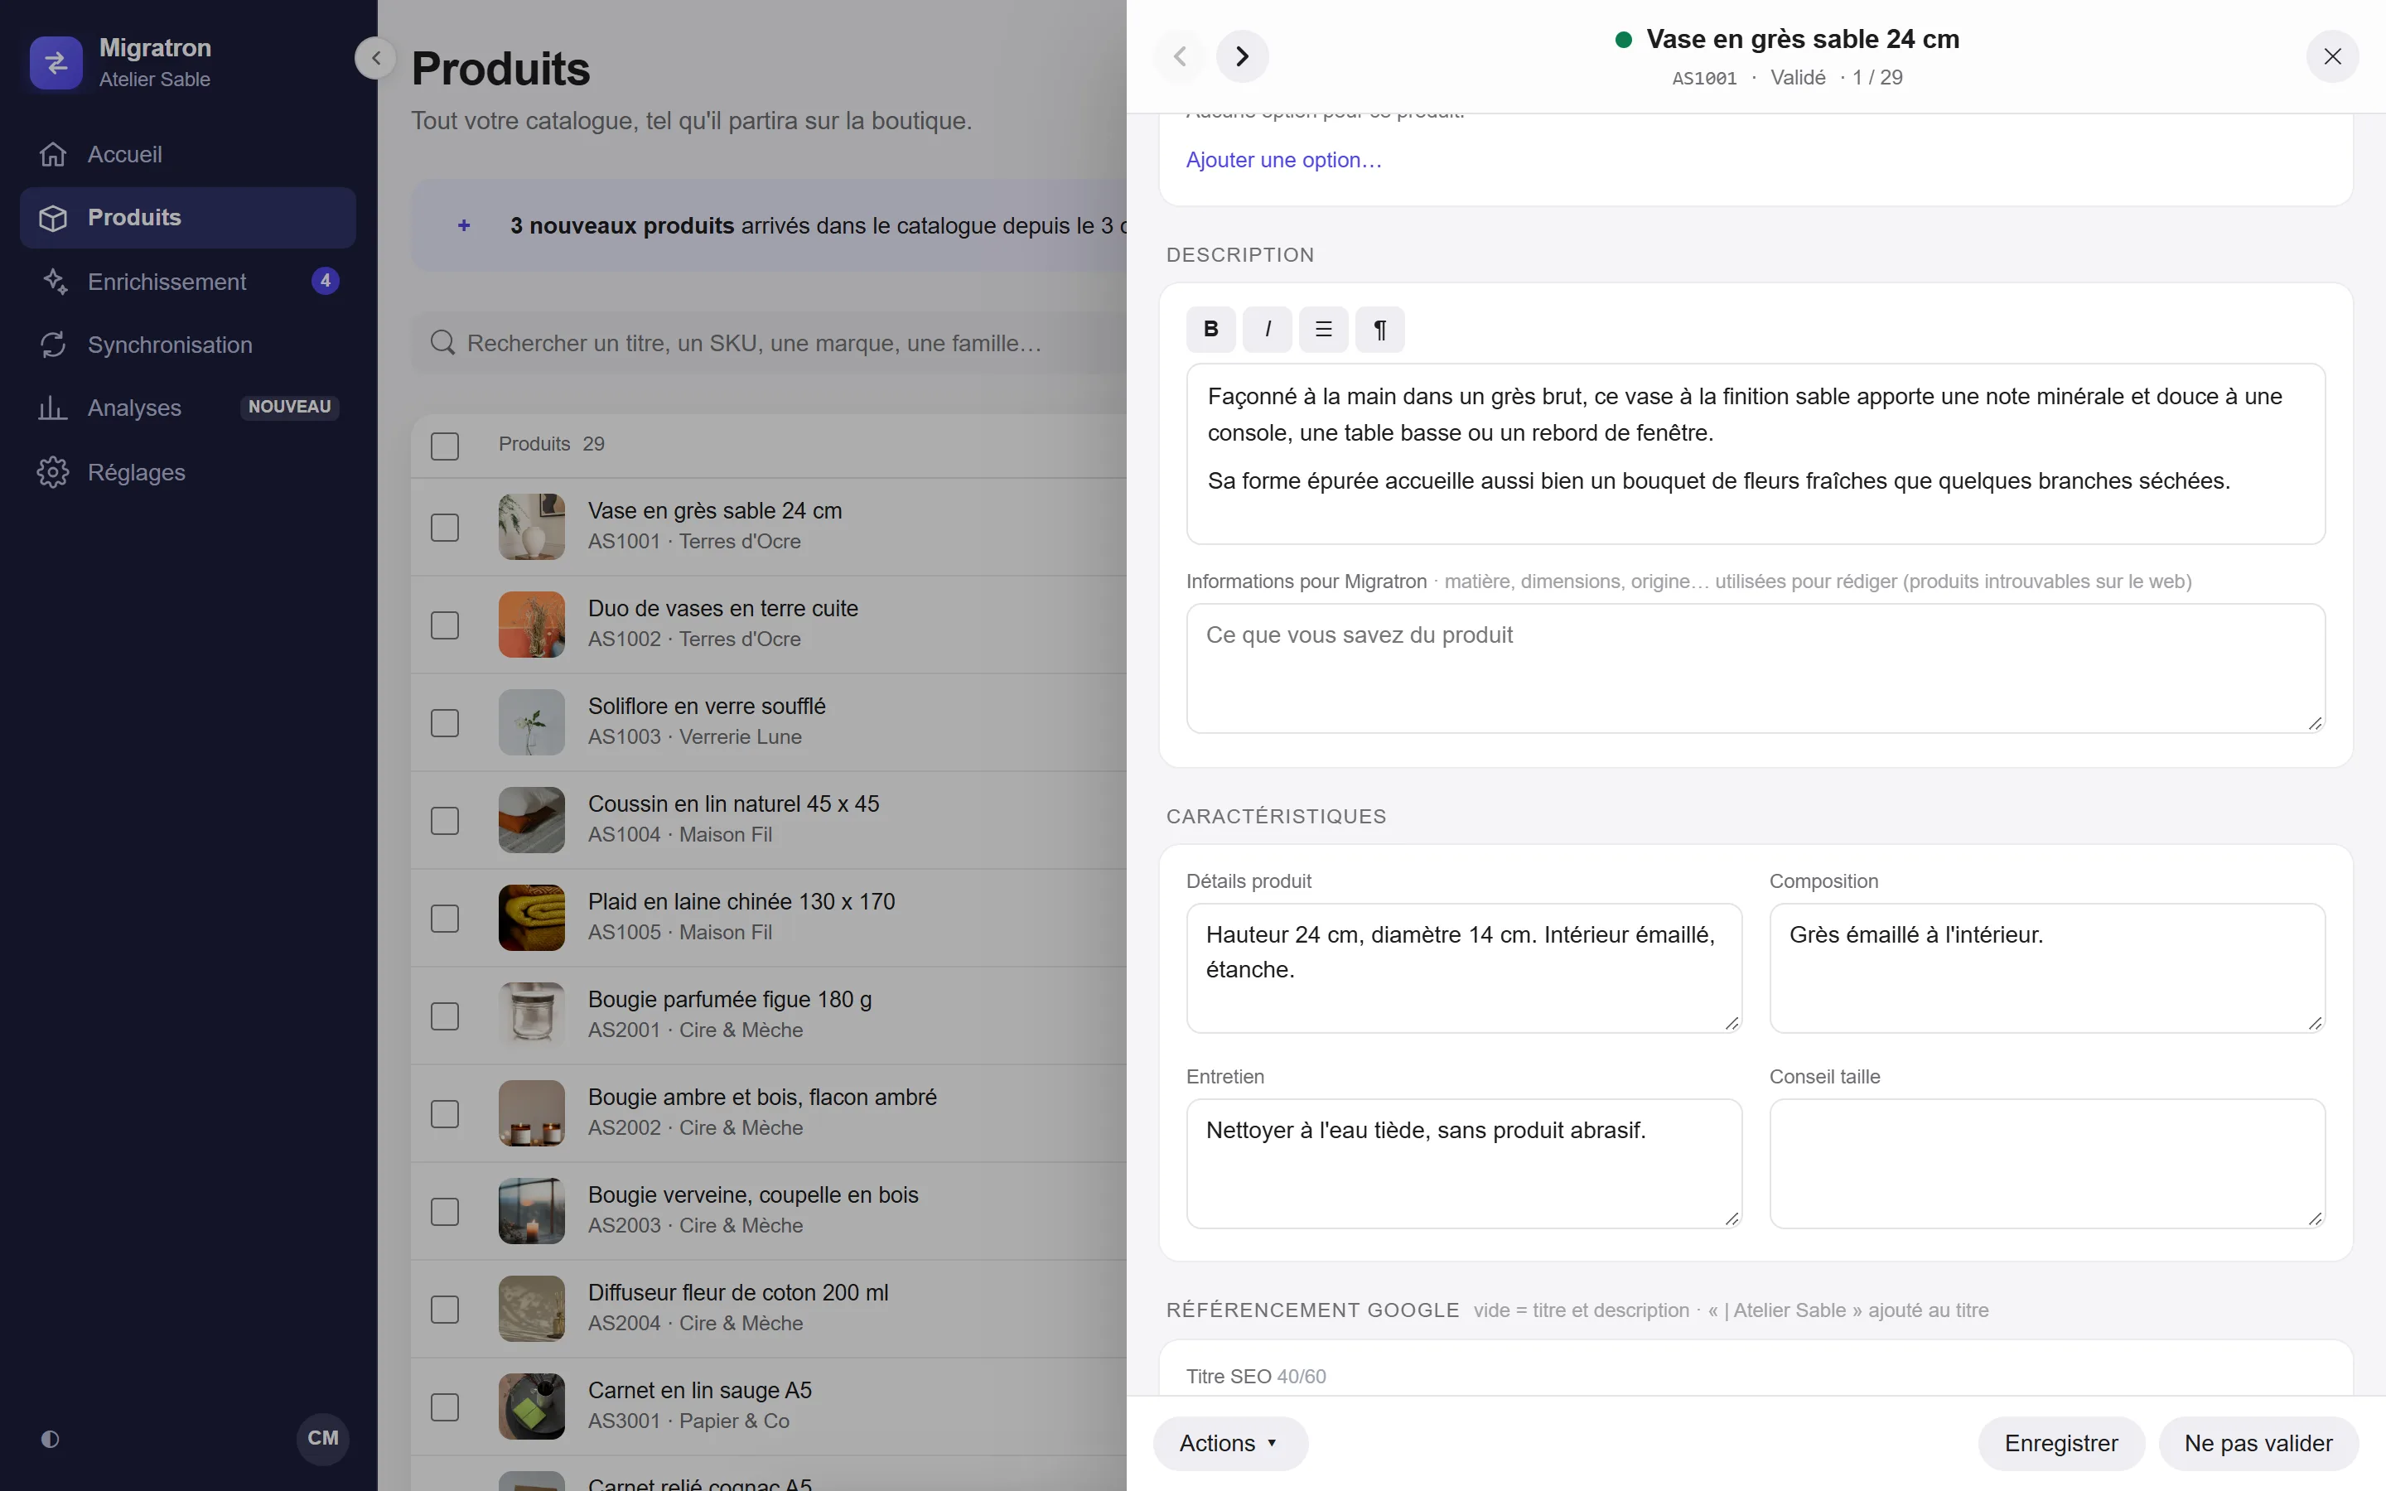This screenshot has width=2386, height=1491.
Task: Click the Migratron logo icon
Action: click(56, 63)
